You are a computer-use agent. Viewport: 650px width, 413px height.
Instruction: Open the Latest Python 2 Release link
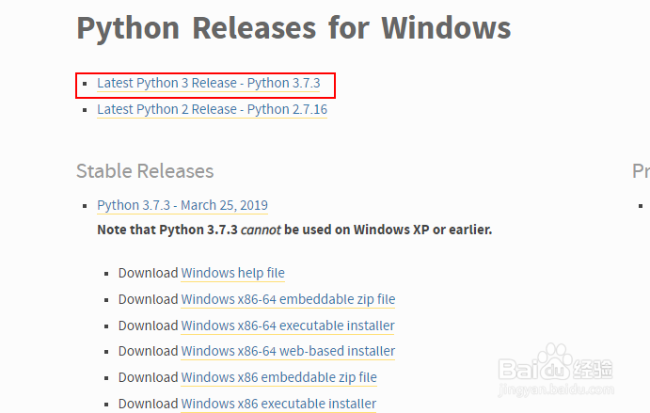coord(212,110)
